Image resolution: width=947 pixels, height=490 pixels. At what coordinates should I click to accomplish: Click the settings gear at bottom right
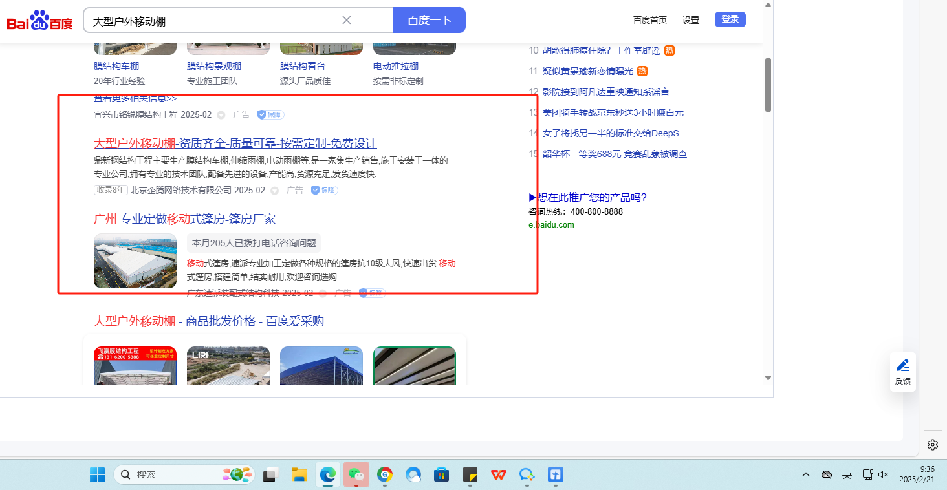pyautogui.click(x=932, y=445)
